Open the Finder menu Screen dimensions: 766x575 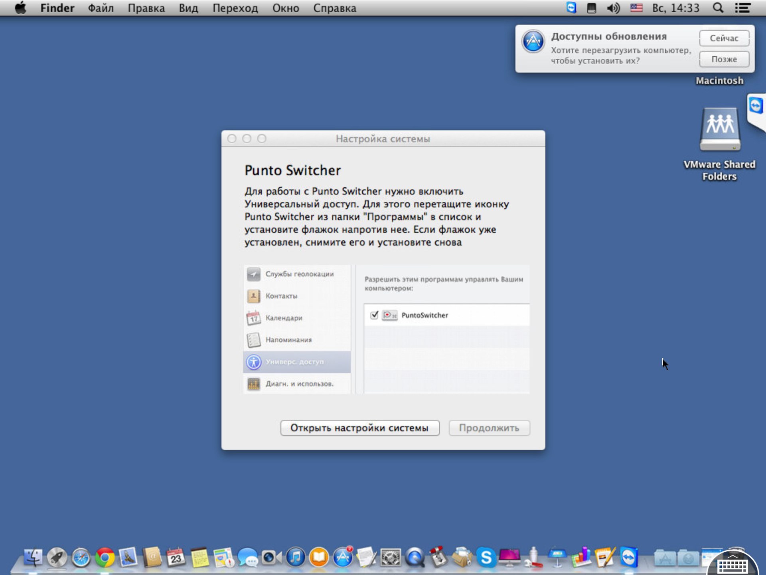click(x=57, y=8)
